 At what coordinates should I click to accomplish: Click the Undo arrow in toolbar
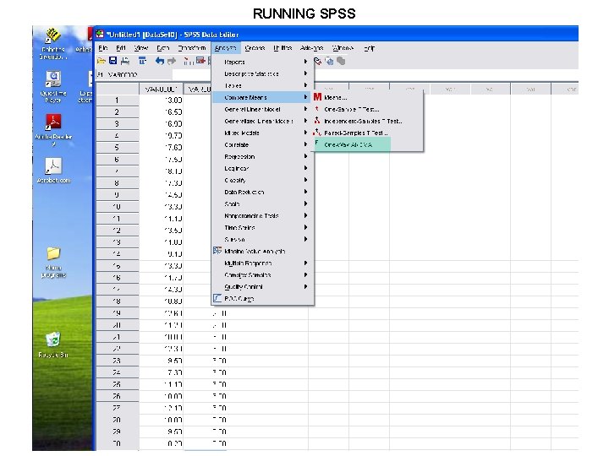(159, 61)
